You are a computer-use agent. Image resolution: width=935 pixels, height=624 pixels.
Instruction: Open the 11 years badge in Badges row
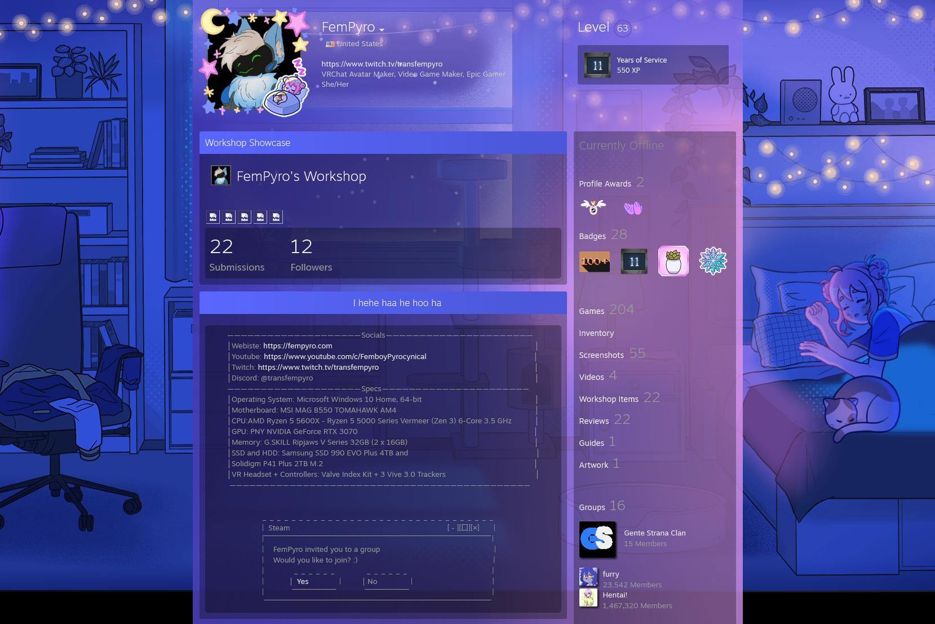634,262
